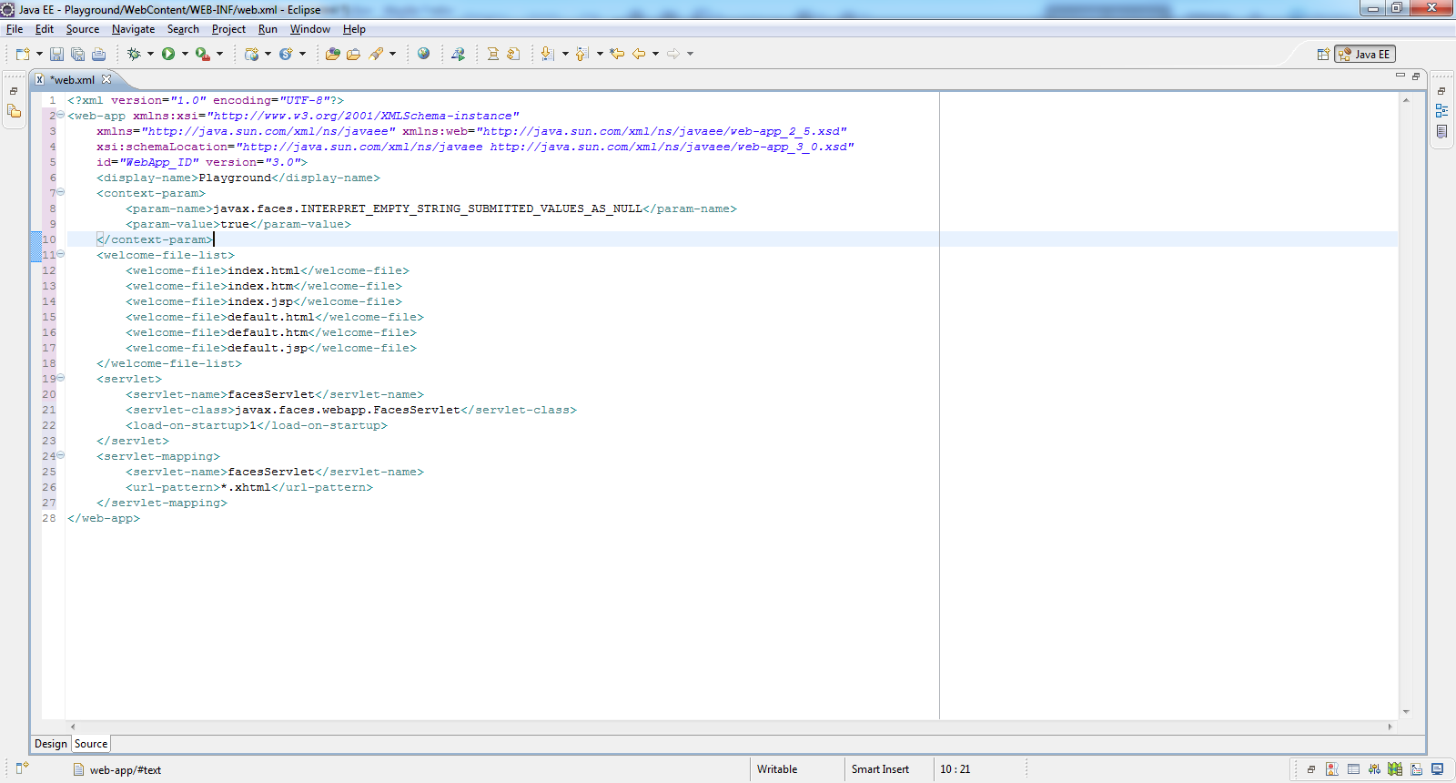Open the File menu
Image resolution: width=1456 pixels, height=783 pixels.
pyautogui.click(x=15, y=29)
